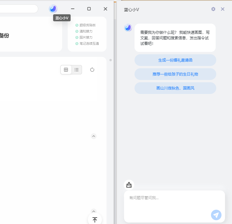Open the 蓝心小V assistant icon in title bar

tap(53, 9)
